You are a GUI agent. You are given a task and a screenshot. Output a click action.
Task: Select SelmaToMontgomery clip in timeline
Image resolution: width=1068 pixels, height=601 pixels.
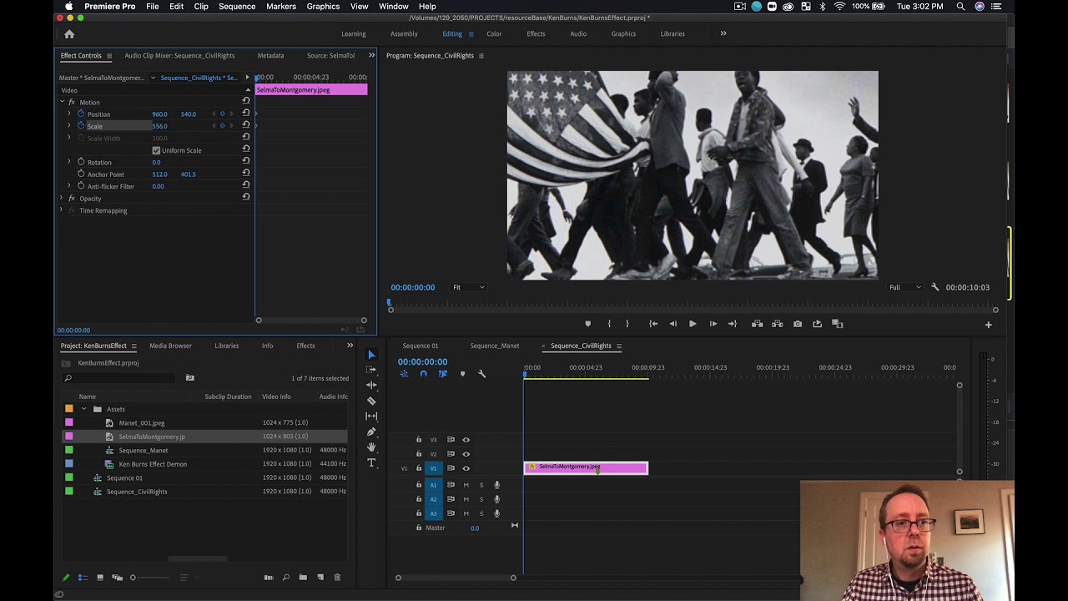click(x=586, y=468)
